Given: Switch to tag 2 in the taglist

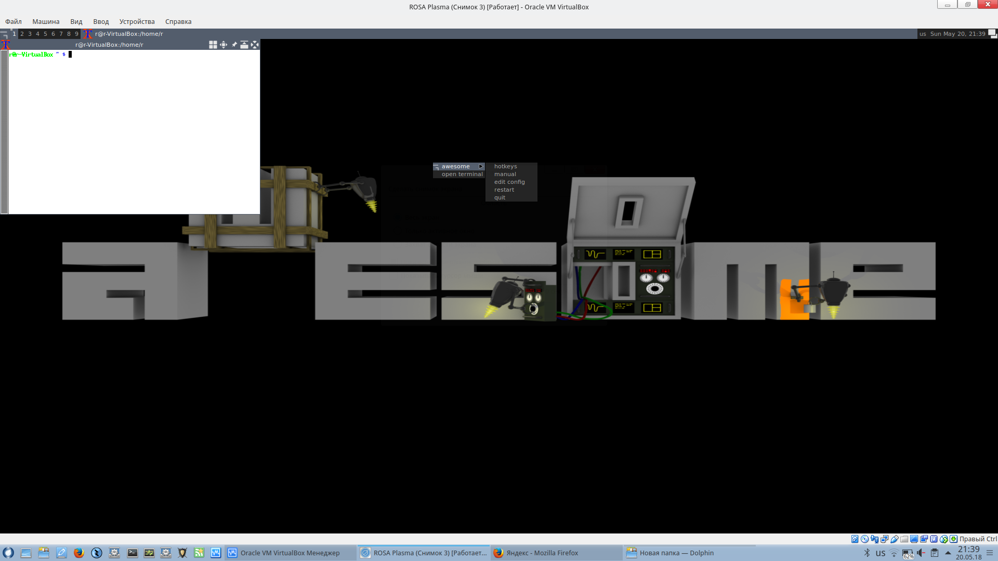Looking at the screenshot, I should [22, 34].
